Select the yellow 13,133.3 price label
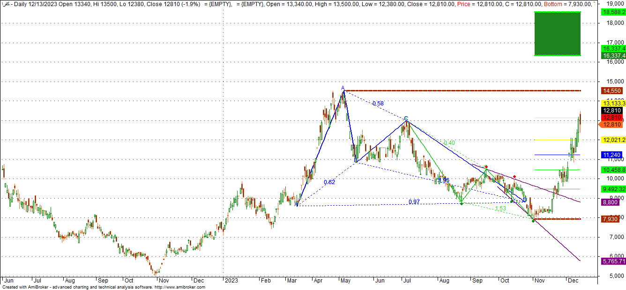The width and height of the screenshot is (626, 290). 612,103
